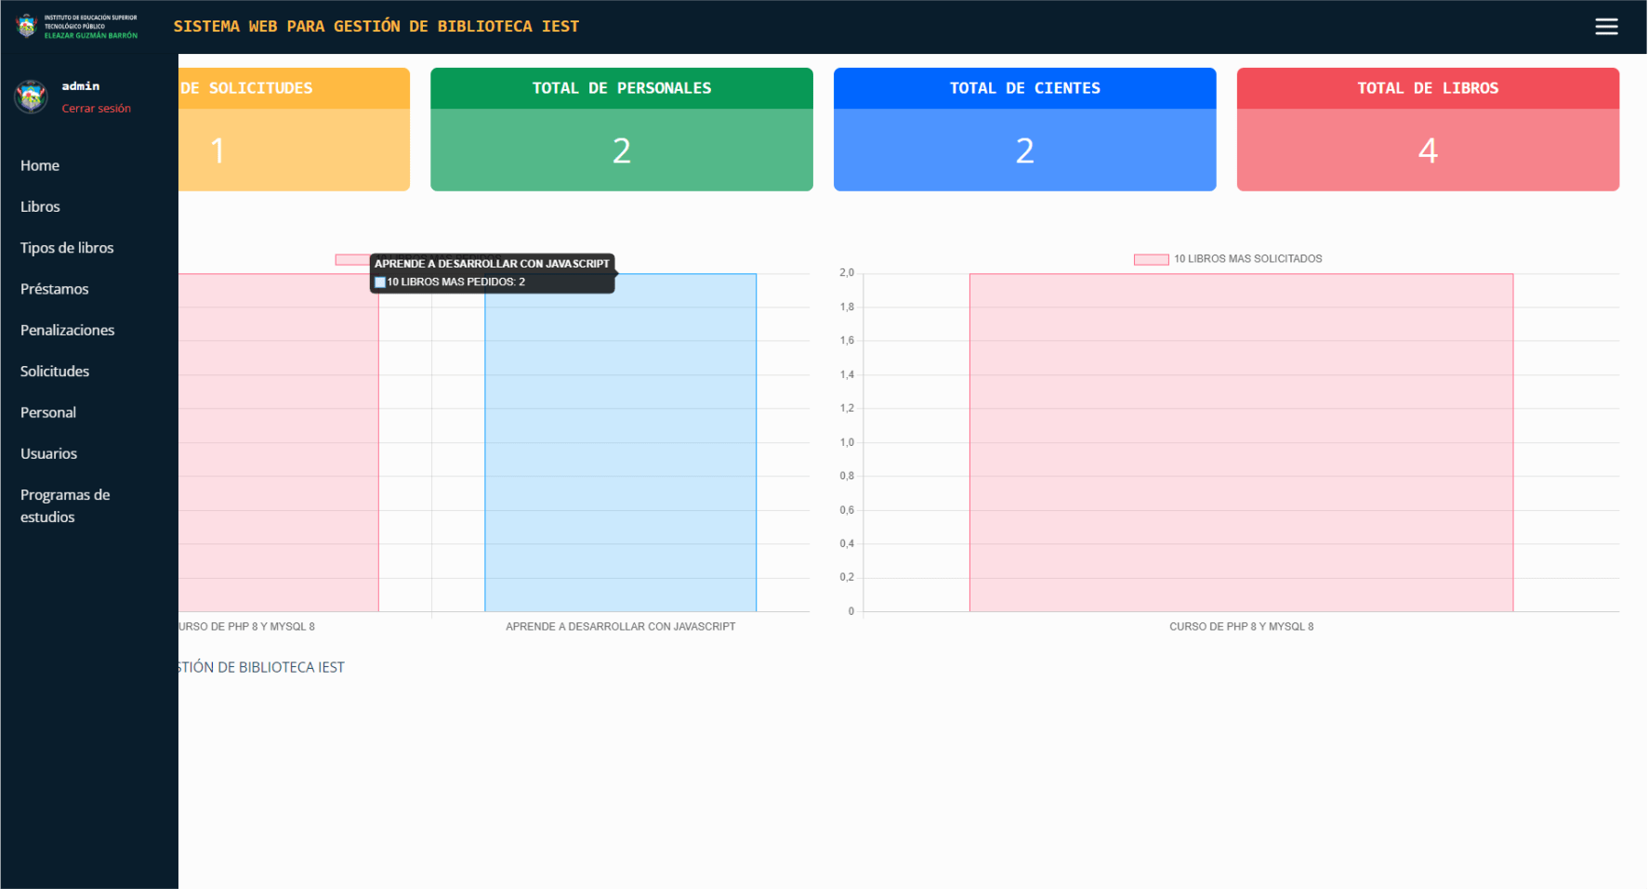Click pink bar in the pedidos chart
The width and height of the screenshot is (1648, 889).
[279, 442]
